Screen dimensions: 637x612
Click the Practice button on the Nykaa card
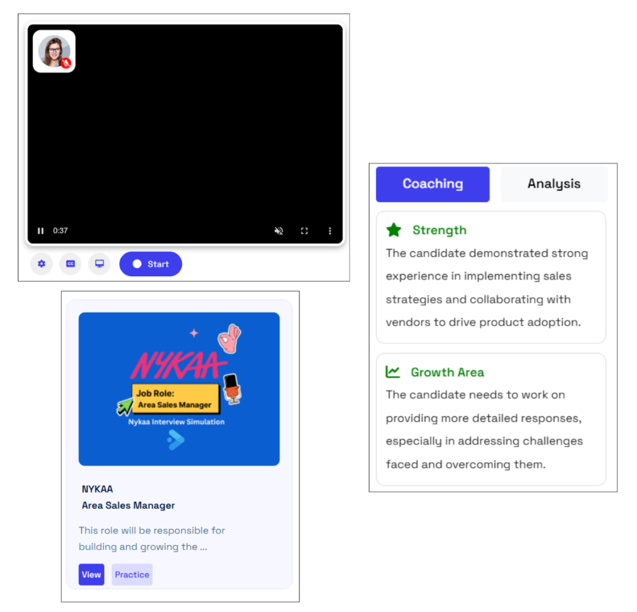pos(132,575)
